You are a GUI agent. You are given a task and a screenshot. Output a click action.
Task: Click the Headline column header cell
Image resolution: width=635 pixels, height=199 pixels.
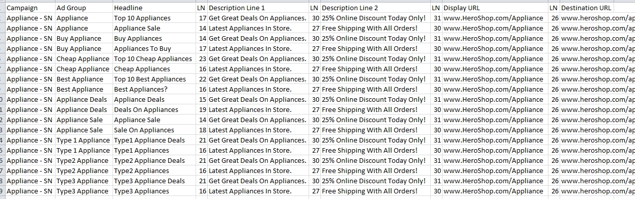pyautogui.click(x=154, y=8)
